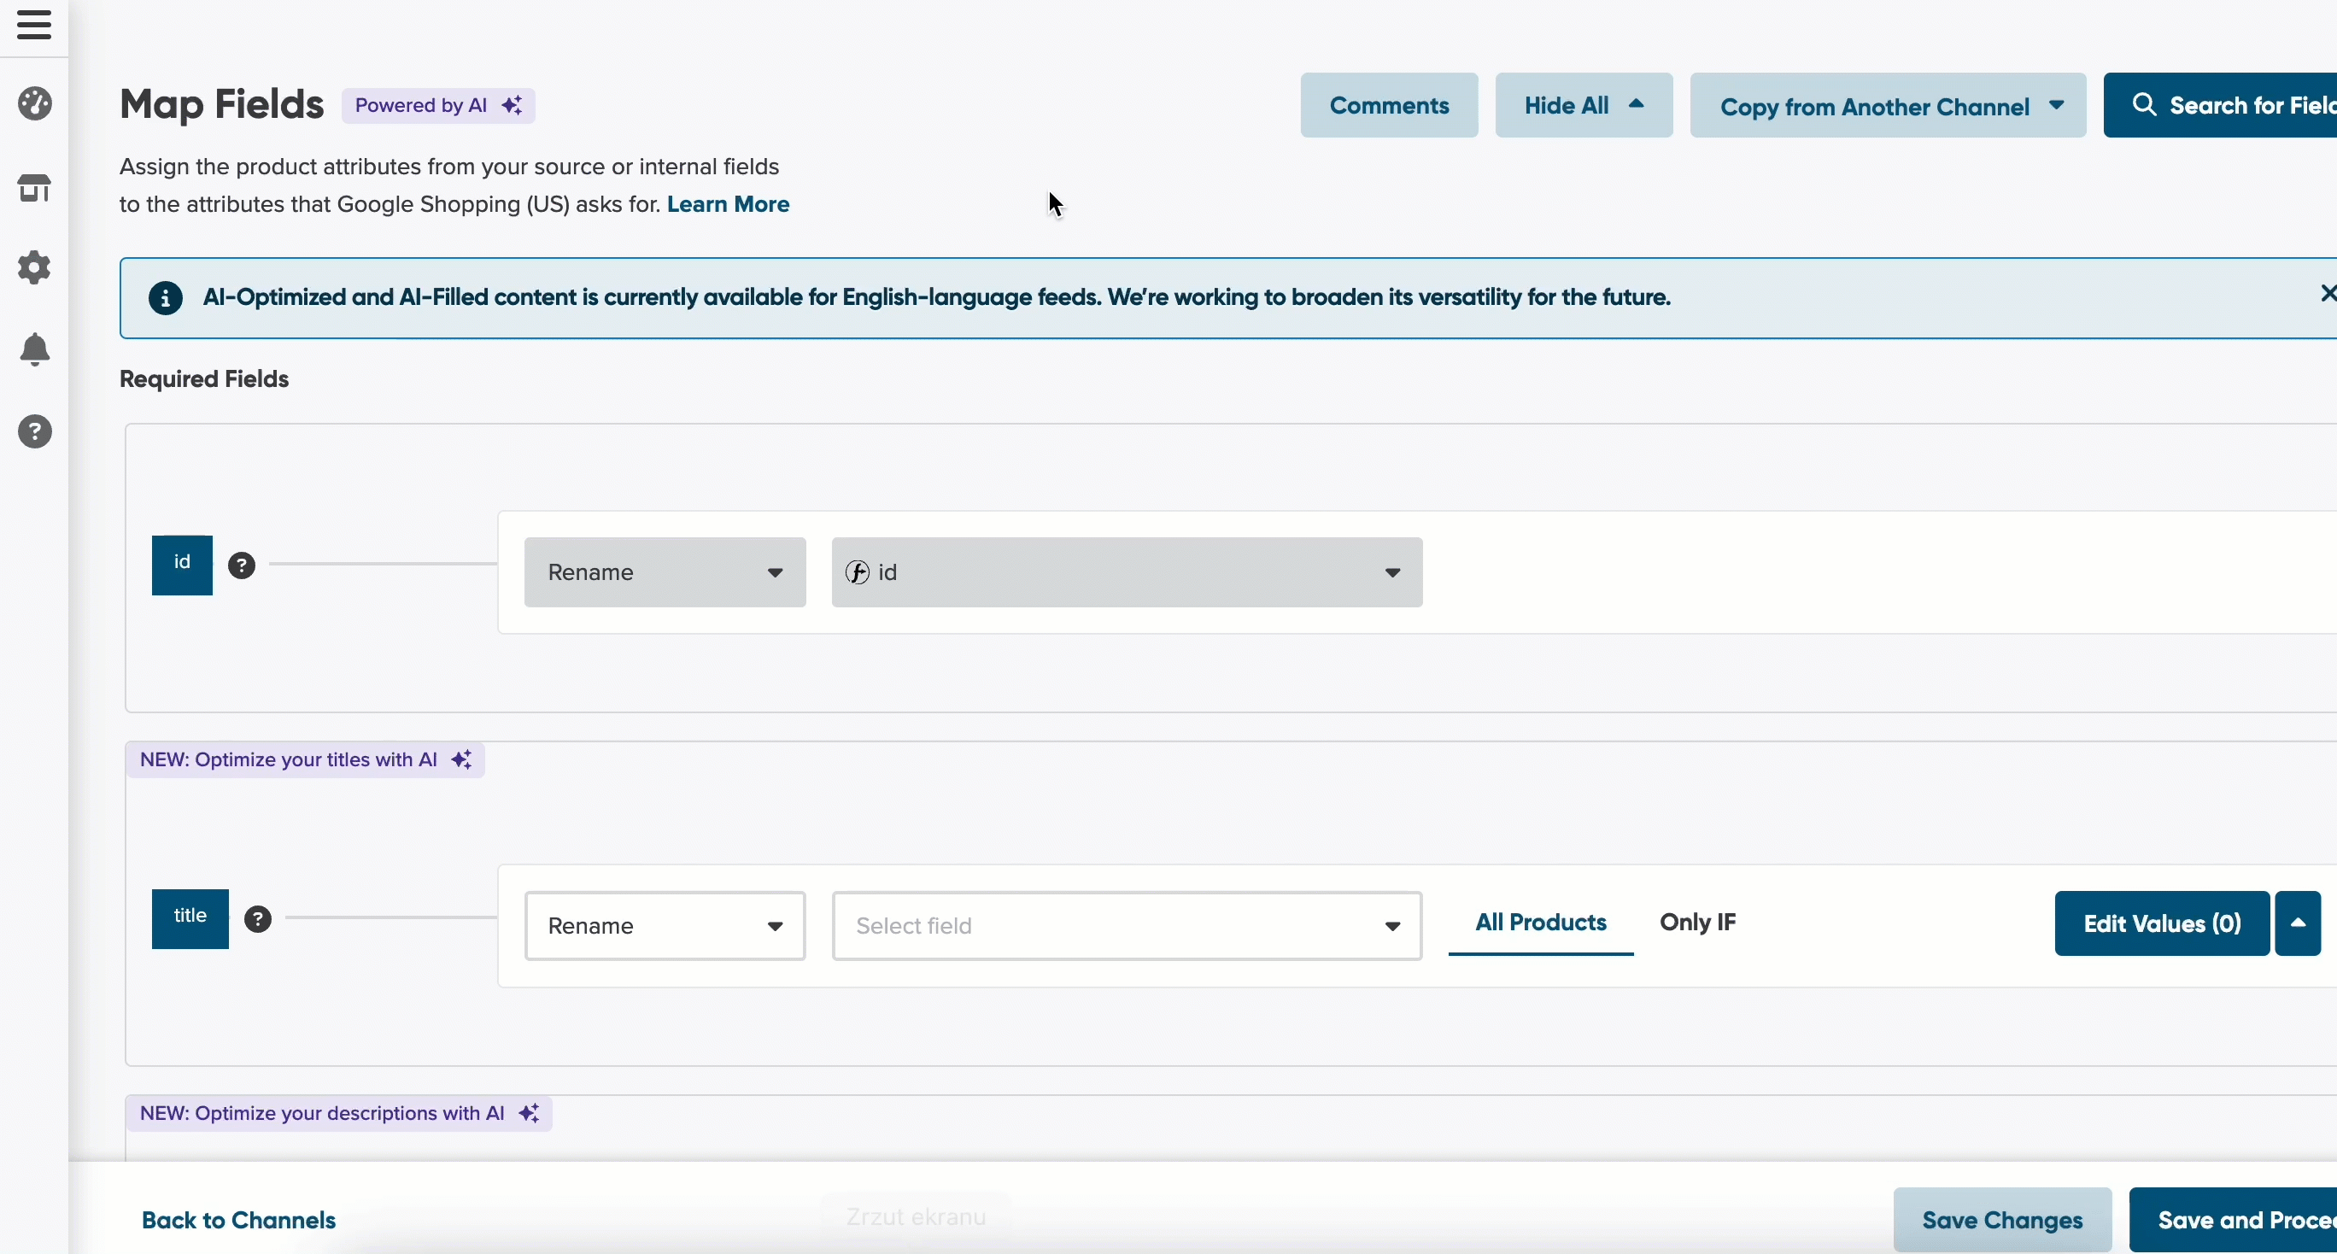
Task: Select the All Products tab
Action: click(1540, 923)
